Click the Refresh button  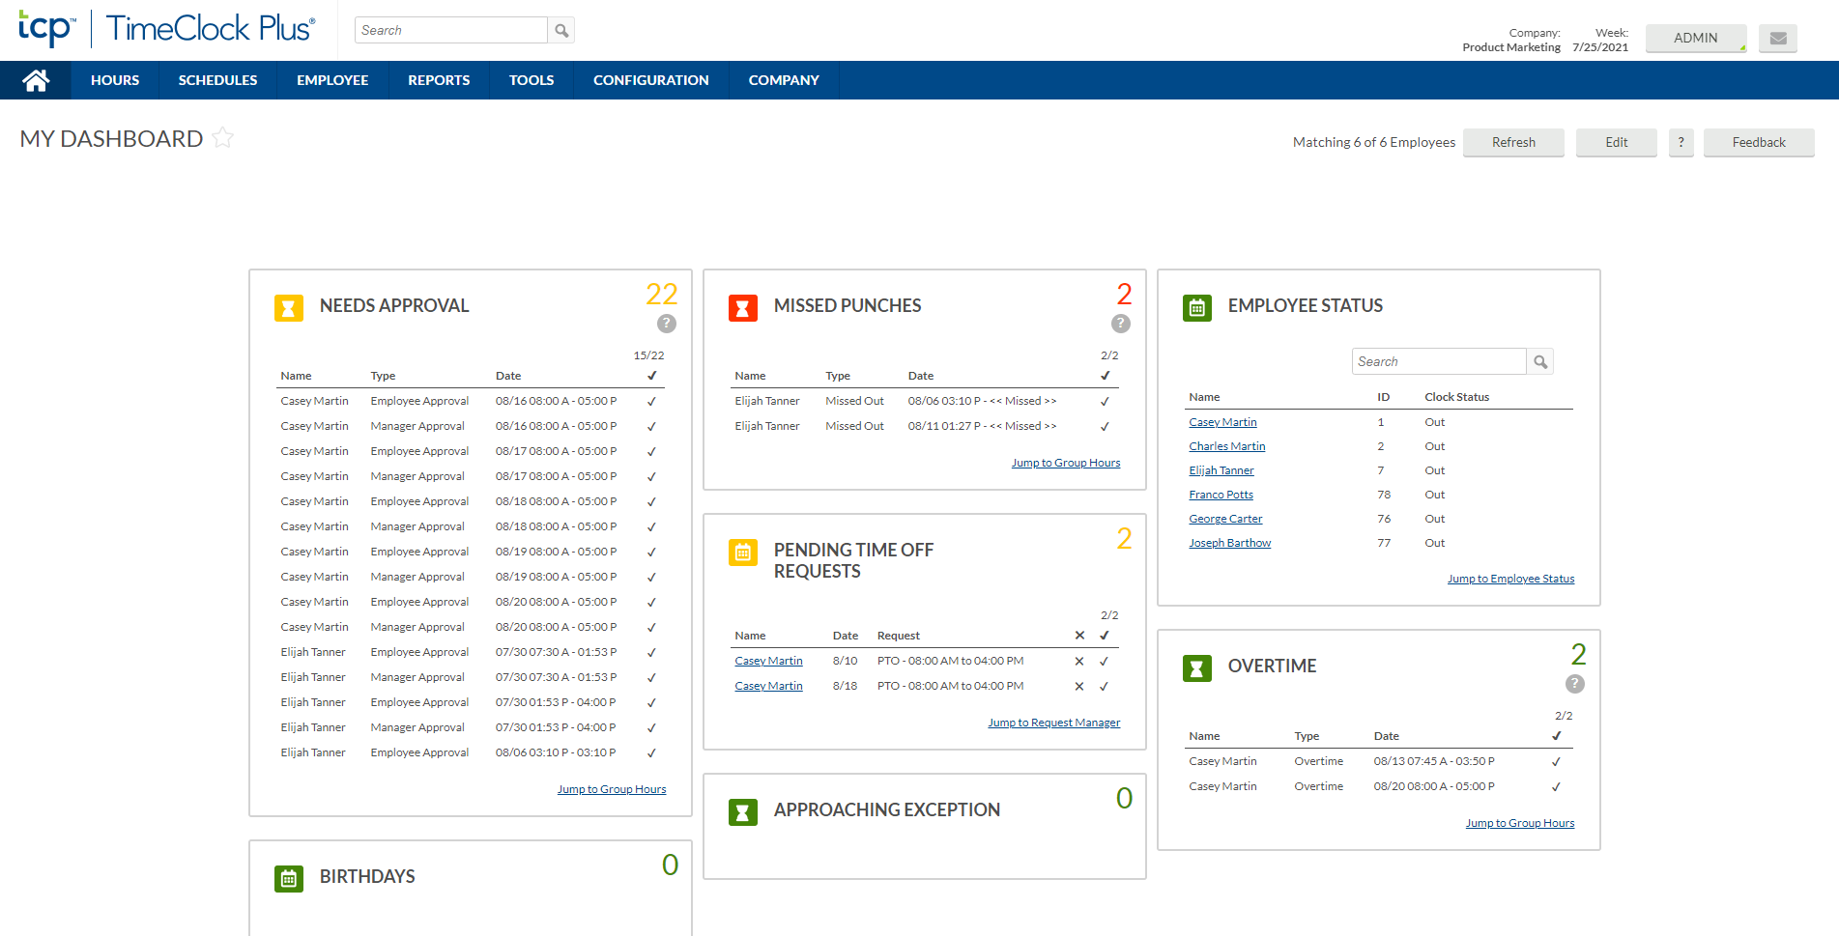[x=1513, y=142]
